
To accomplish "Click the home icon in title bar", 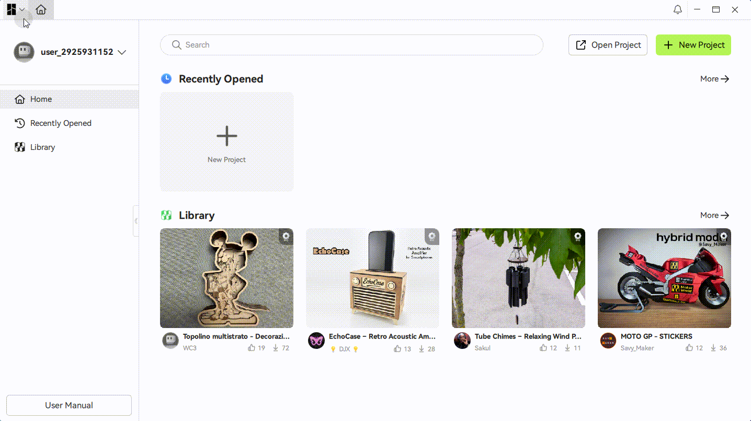I will 41,9.
